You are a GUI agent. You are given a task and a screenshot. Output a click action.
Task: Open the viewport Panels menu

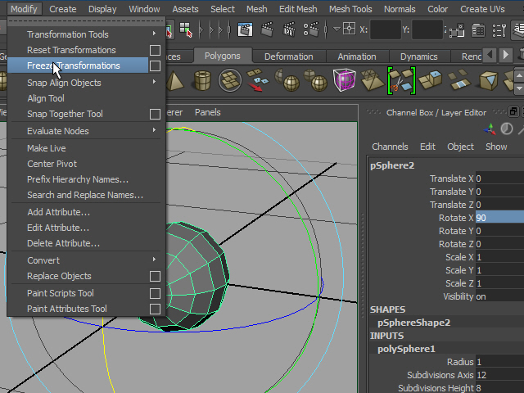(207, 112)
